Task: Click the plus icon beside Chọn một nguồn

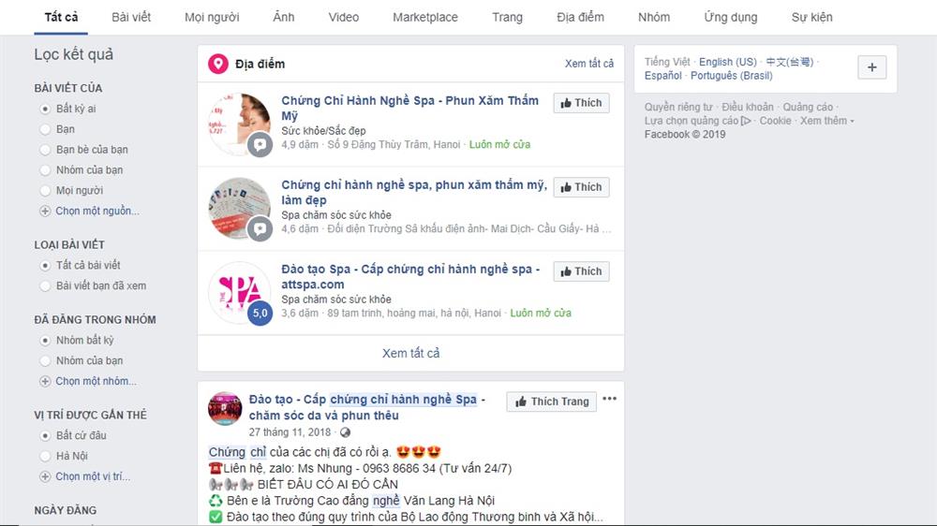Action: pos(45,211)
